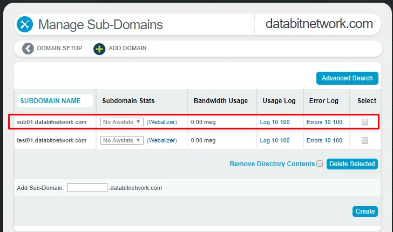
Task: View the usage Log link for sub01
Action: pos(265,122)
